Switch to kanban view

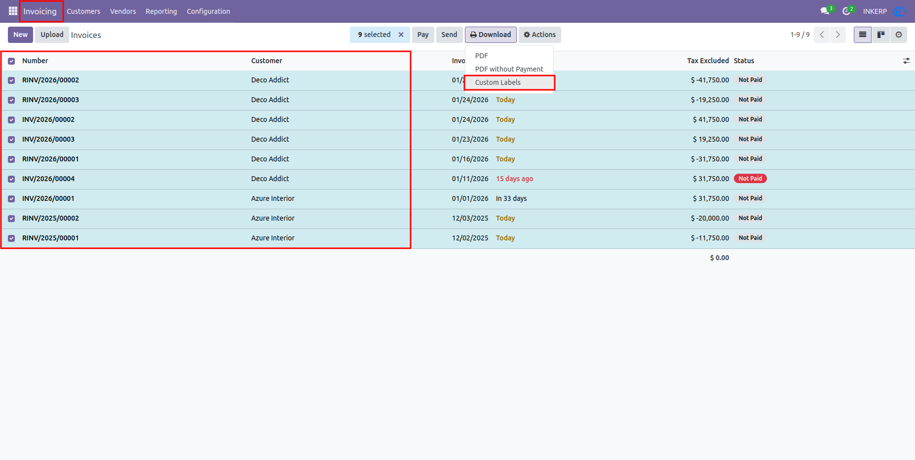(x=880, y=35)
